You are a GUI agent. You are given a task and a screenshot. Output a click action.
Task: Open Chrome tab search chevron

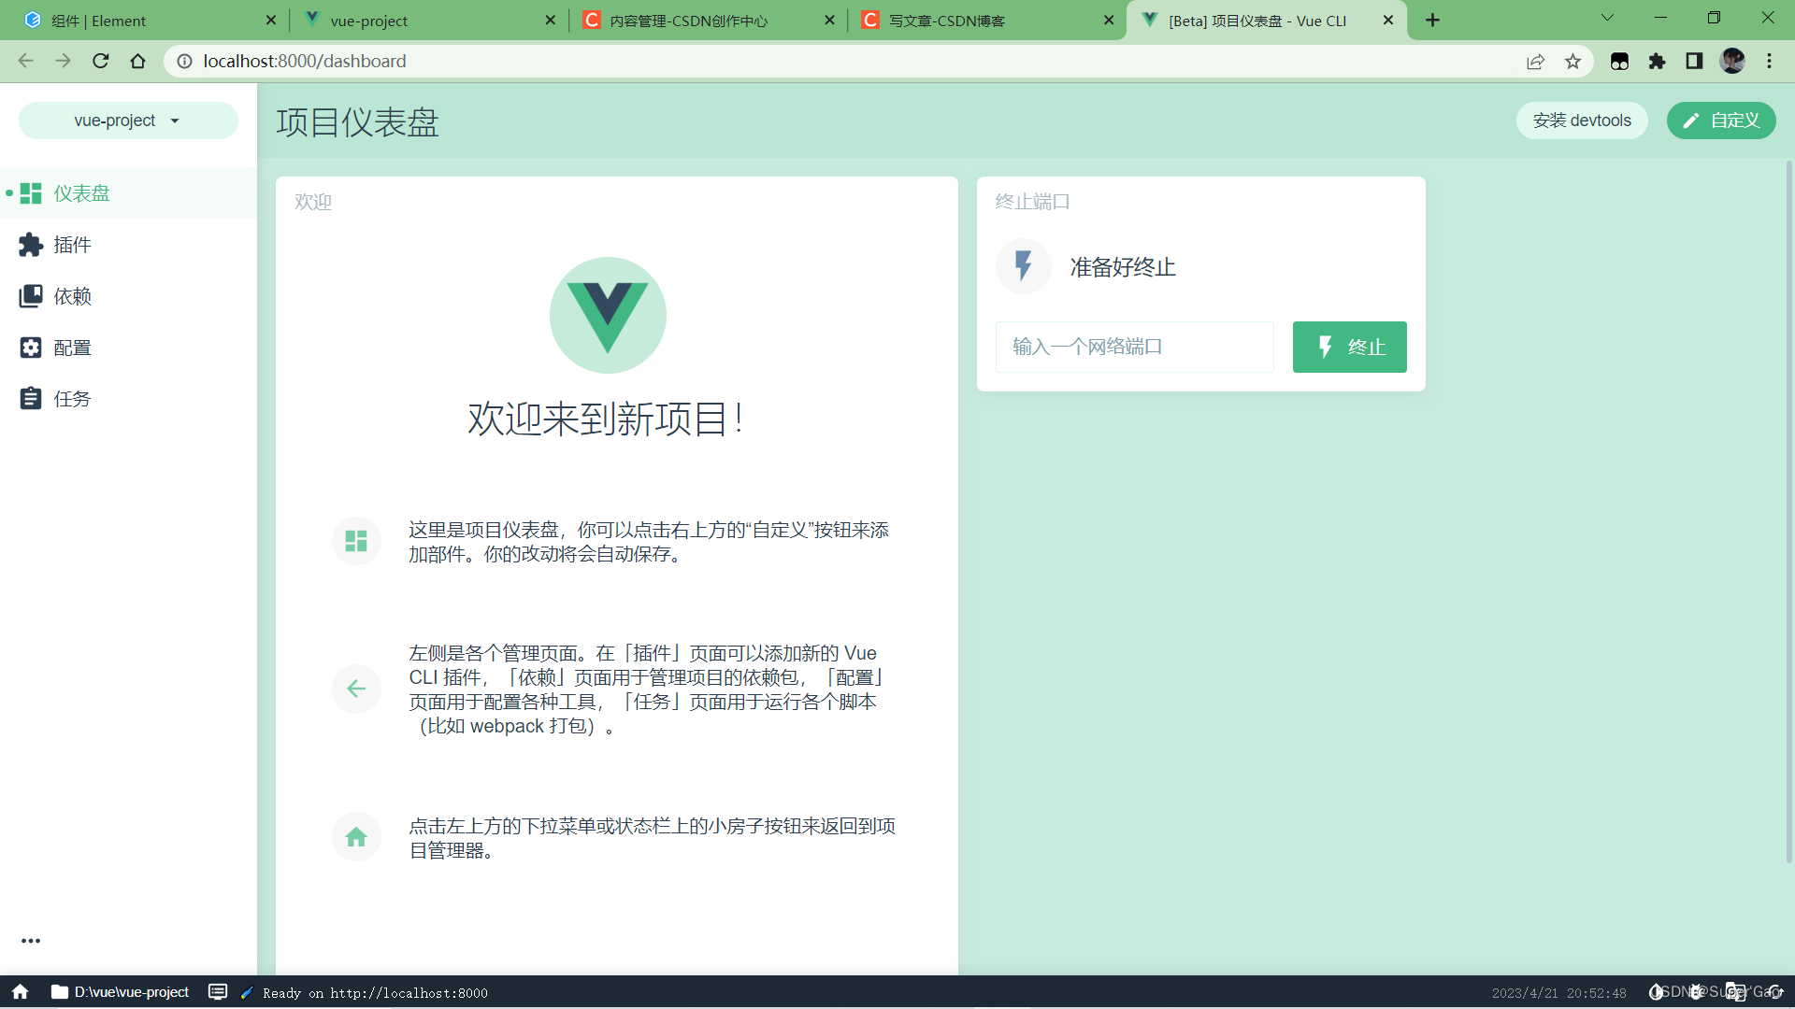pos(1607,18)
